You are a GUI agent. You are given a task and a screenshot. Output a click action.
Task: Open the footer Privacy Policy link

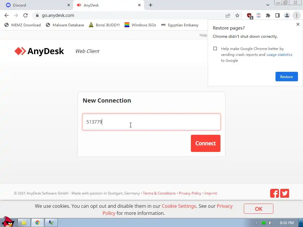(190, 193)
